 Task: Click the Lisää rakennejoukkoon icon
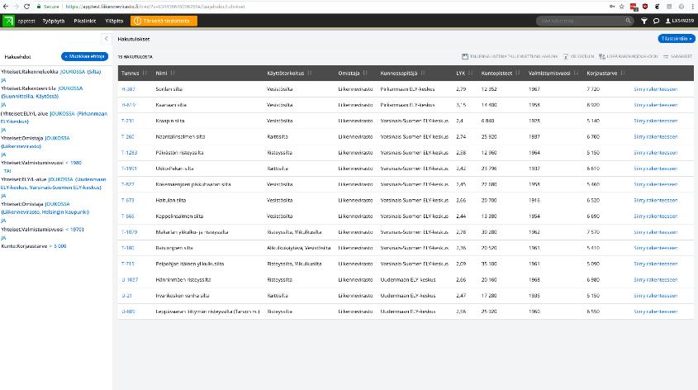tap(602, 56)
